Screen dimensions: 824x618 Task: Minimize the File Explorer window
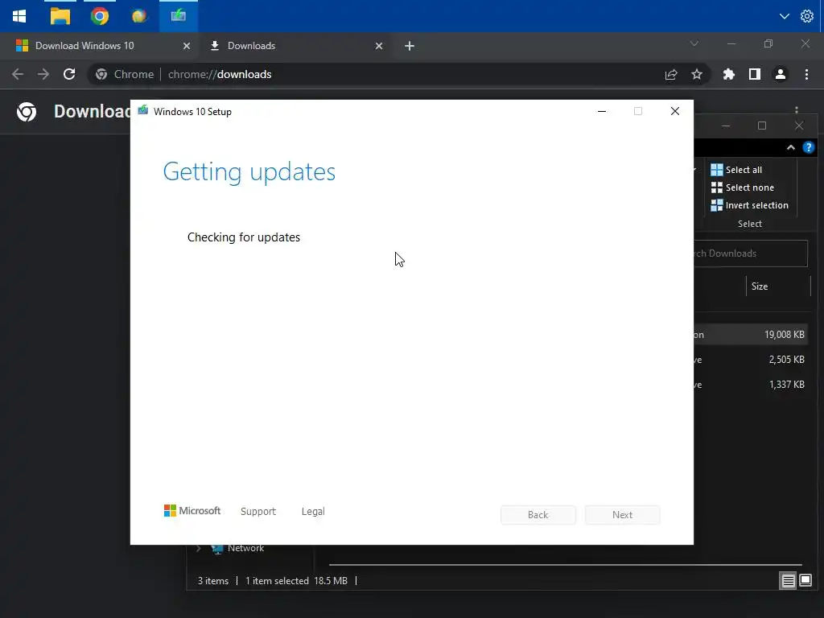[726, 126]
